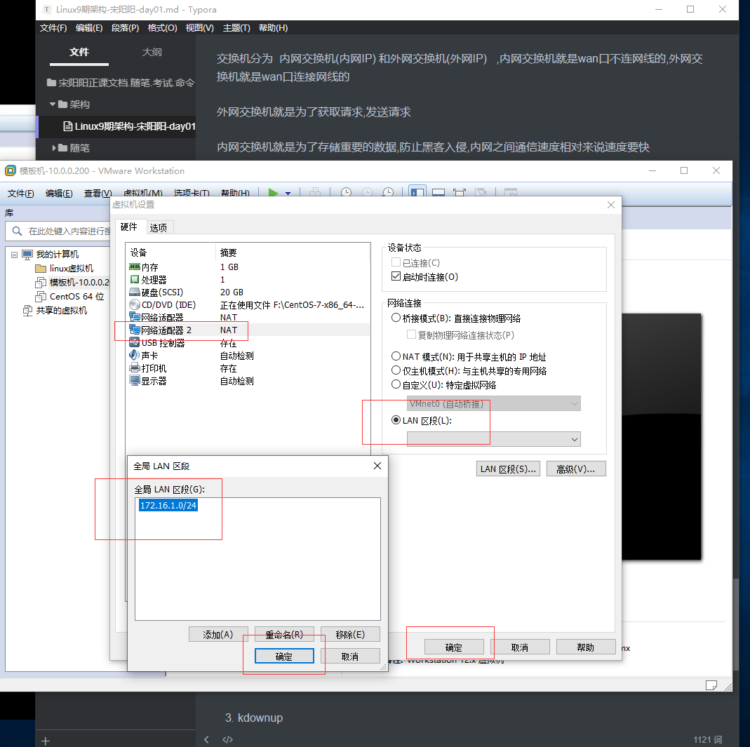Click LAN 区段(S)... button
The image size is (750, 747).
tap(508, 469)
